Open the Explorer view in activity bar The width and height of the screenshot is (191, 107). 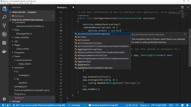click(4, 9)
